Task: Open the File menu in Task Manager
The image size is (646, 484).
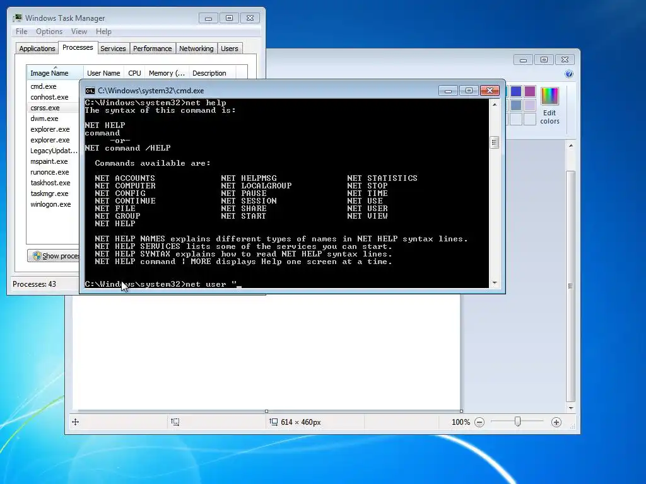Action: click(21, 32)
